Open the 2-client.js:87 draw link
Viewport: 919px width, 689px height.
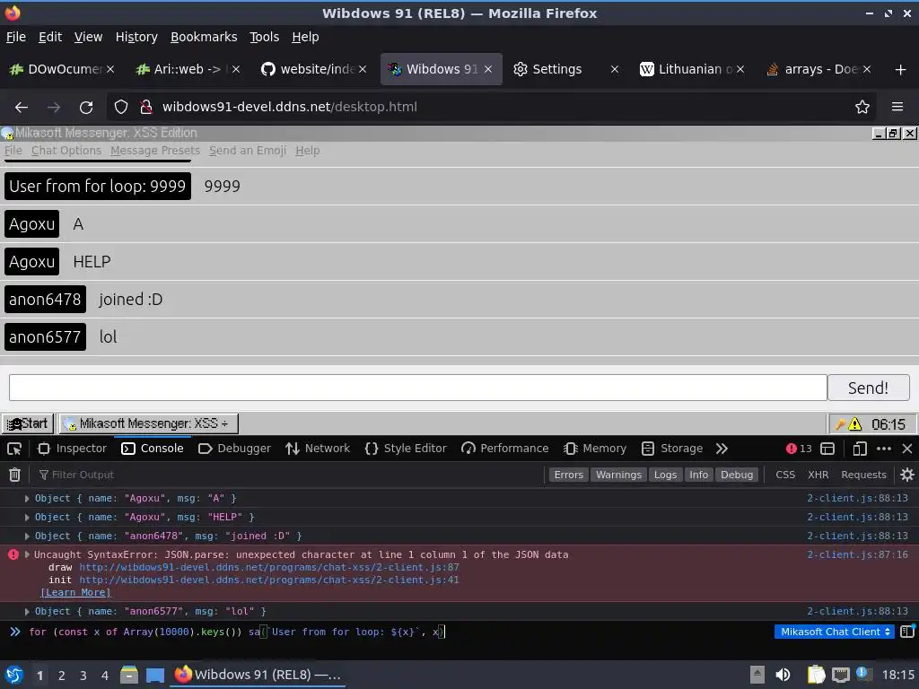tap(269, 568)
